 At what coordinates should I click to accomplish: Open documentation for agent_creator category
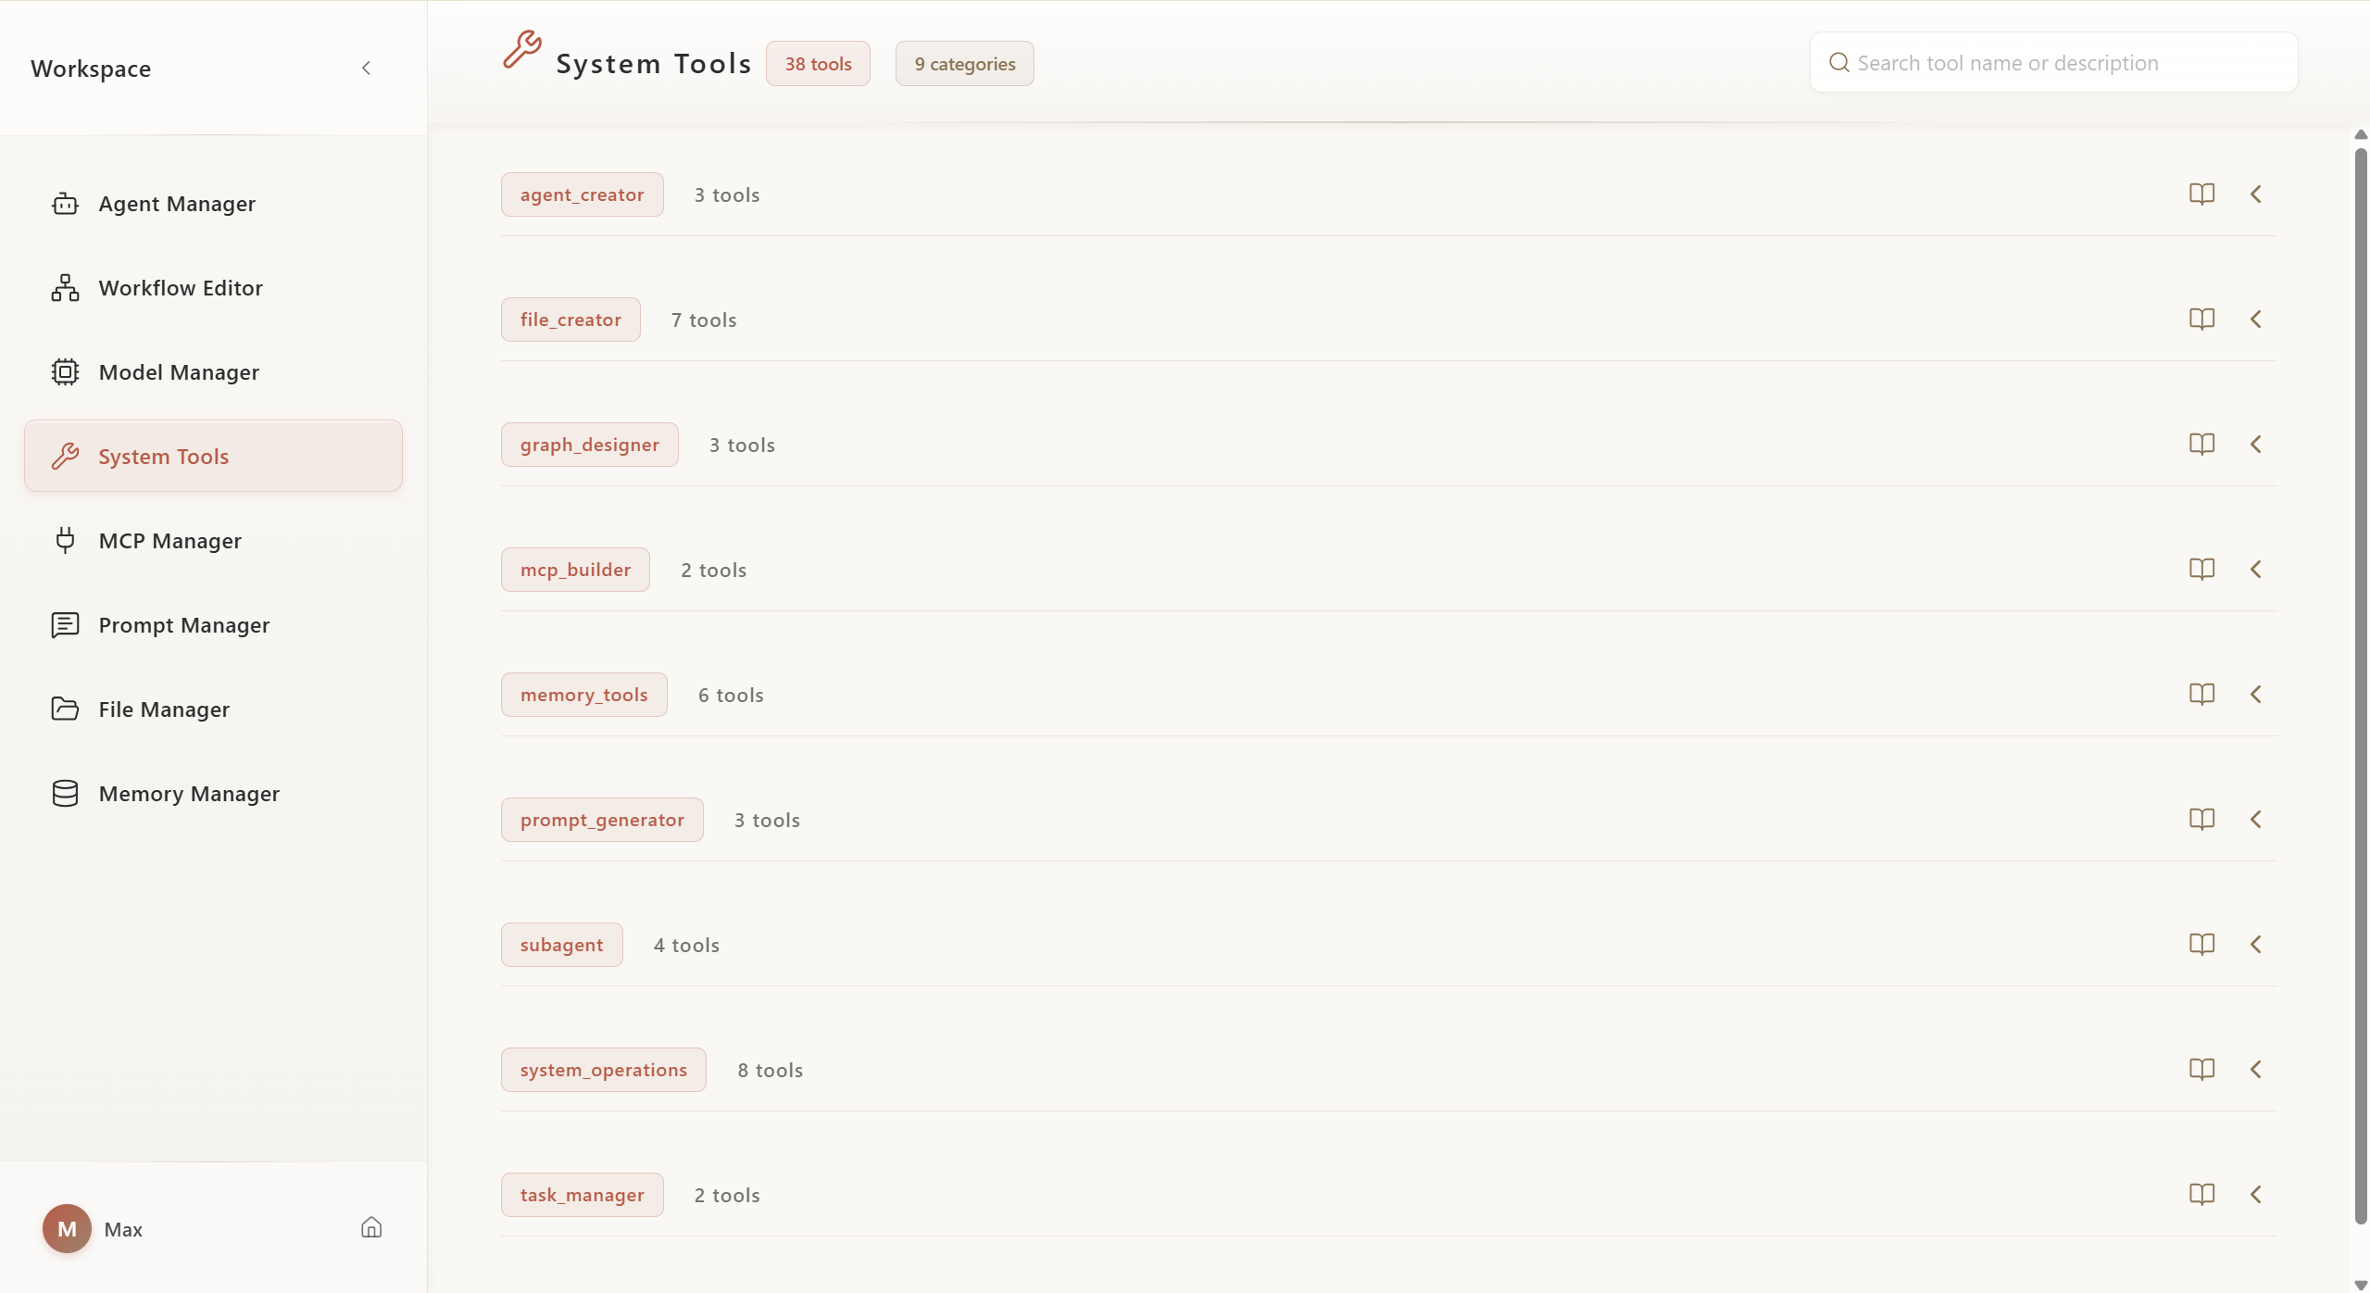click(2202, 194)
